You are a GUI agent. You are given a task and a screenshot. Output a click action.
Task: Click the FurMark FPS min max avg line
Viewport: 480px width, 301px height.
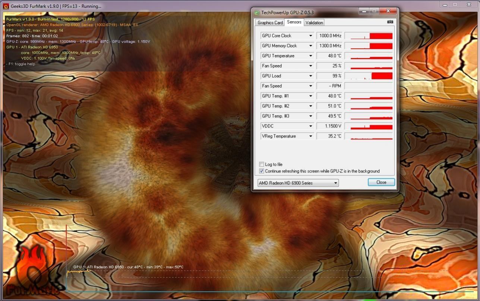pyautogui.click(x=35, y=31)
